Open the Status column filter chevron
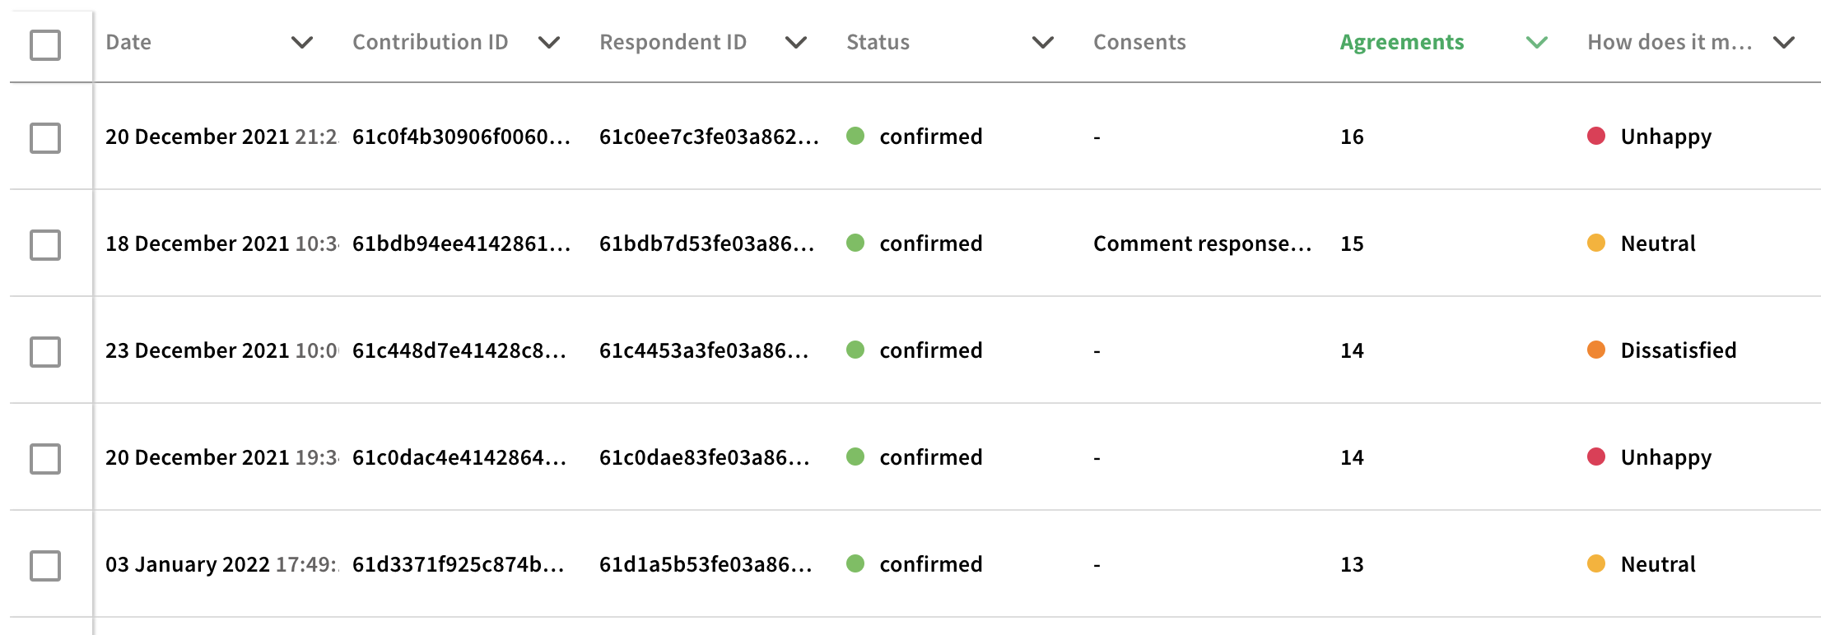1821x635 pixels. (x=1043, y=42)
